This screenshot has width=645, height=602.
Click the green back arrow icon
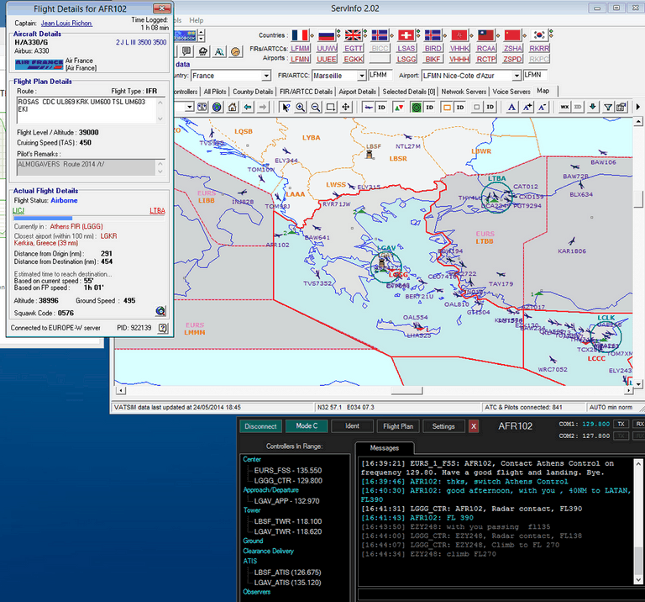247,108
